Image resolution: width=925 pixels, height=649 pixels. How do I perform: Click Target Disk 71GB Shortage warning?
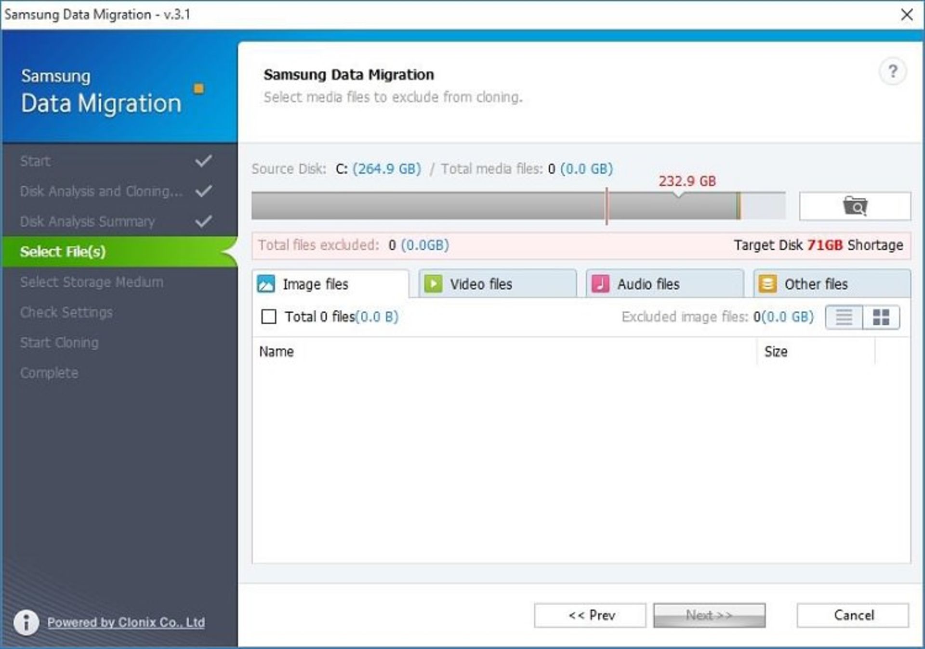pyautogui.click(x=818, y=245)
